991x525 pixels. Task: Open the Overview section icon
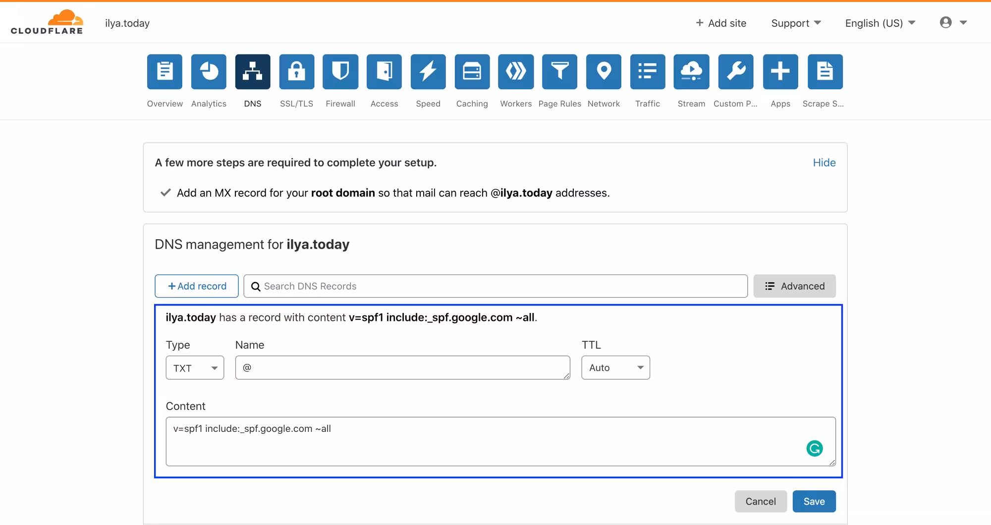click(165, 72)
